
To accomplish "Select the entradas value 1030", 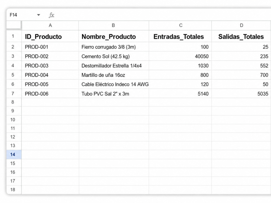I will coord(180,66).
